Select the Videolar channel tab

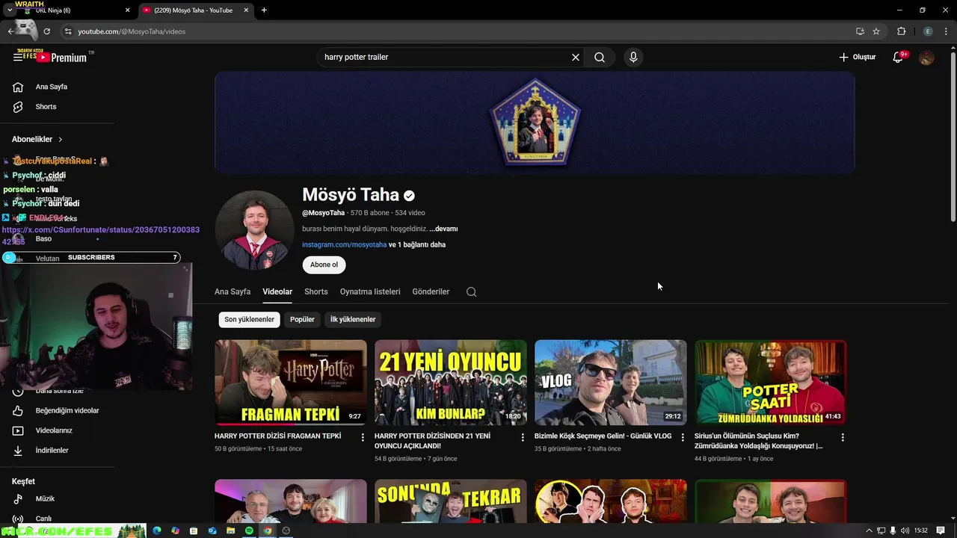tap(277, 291)
